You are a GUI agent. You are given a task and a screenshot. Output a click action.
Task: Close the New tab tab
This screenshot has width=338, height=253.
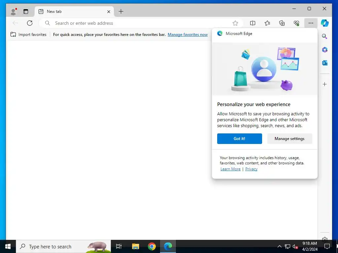tap(109, 12)
